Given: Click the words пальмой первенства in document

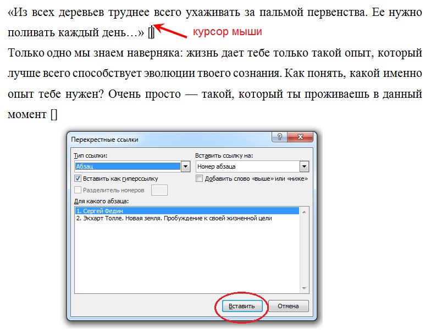Looking at the screenshot, I should pos(313,12).
